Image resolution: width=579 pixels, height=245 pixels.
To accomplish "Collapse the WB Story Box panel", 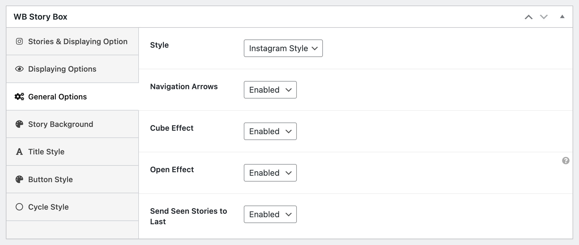I will tap(562, 17).
